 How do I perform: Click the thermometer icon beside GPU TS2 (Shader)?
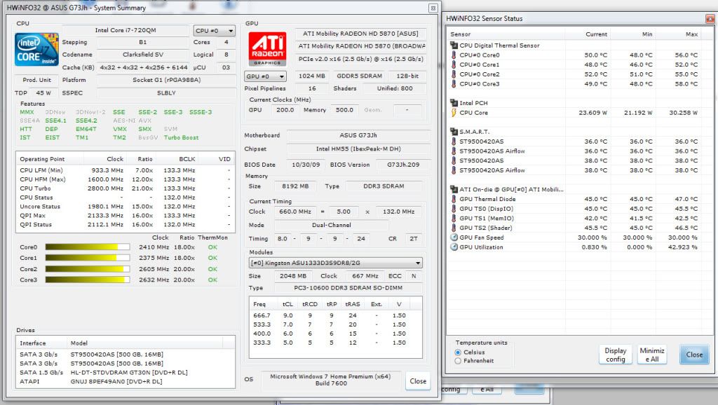454,228
